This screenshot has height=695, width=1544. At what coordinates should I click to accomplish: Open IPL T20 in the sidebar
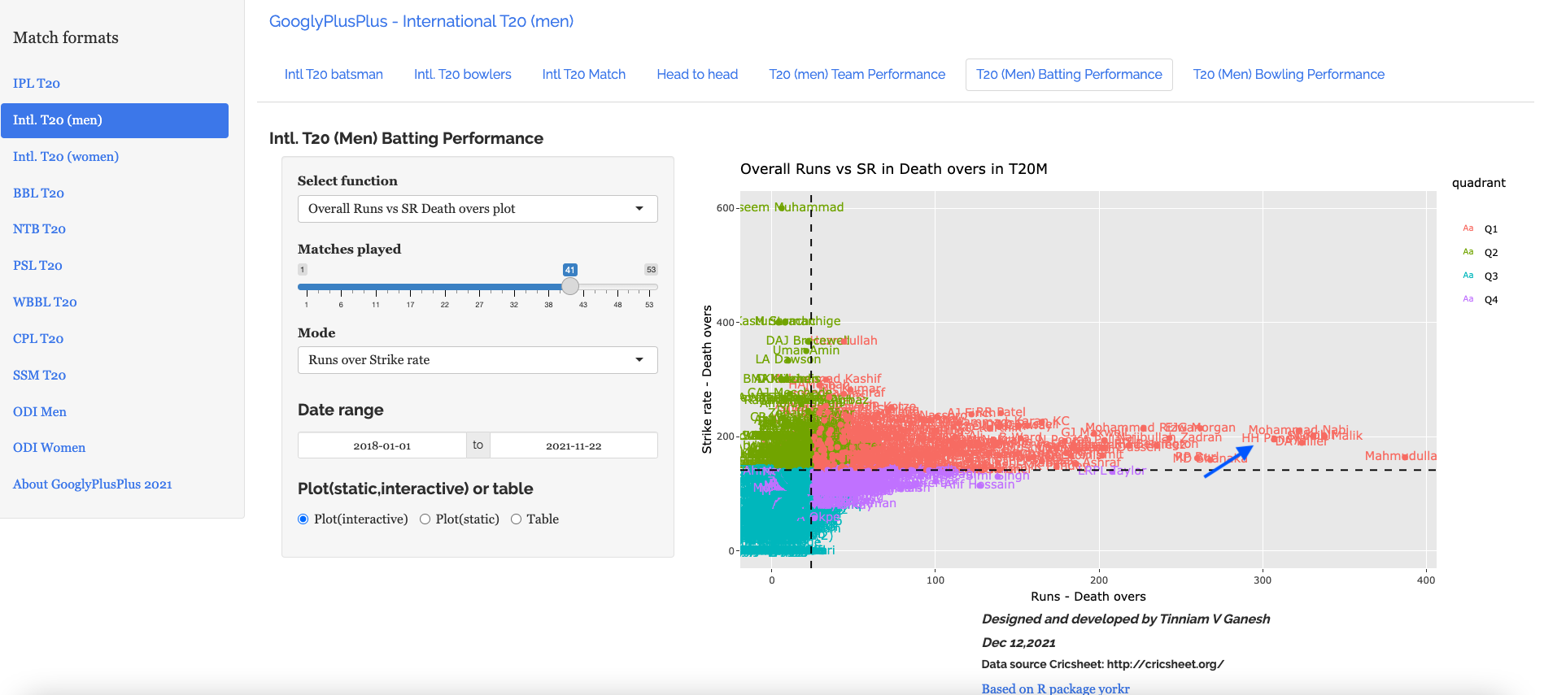[37, 83]
